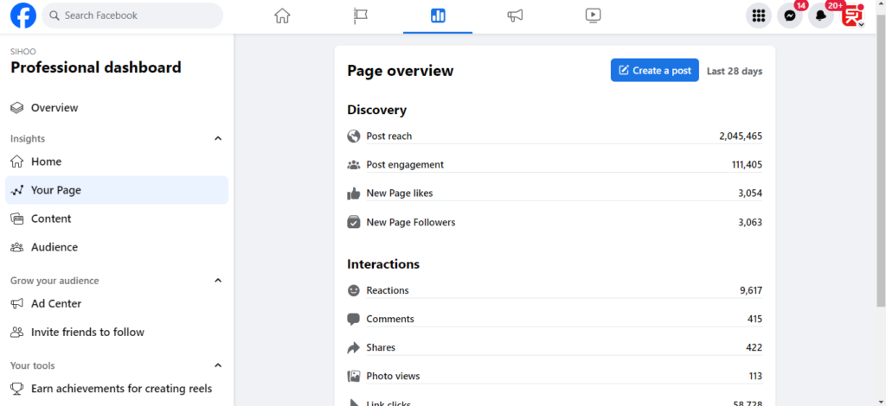The width and height of the screenshot is (886, 406).
Task: Open the Home feed icon in top navigation
Action: 282,16
